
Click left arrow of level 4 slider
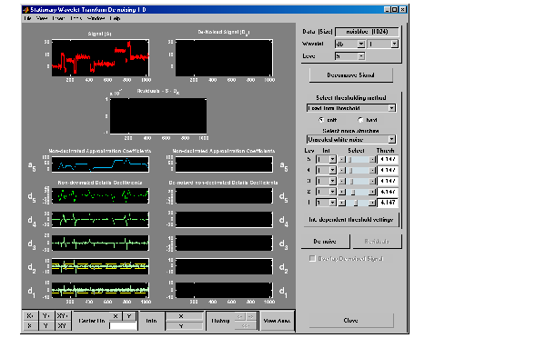[342, 171]
